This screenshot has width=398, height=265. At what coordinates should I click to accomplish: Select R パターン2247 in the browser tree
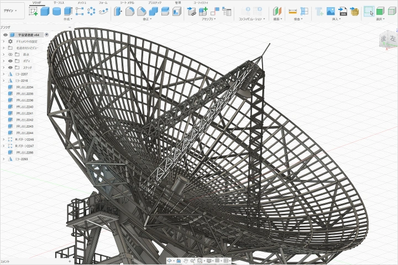pos(24,146)
